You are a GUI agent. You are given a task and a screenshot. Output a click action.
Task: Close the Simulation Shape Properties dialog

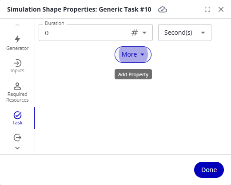pyautogui.click(x=221, y=9)
